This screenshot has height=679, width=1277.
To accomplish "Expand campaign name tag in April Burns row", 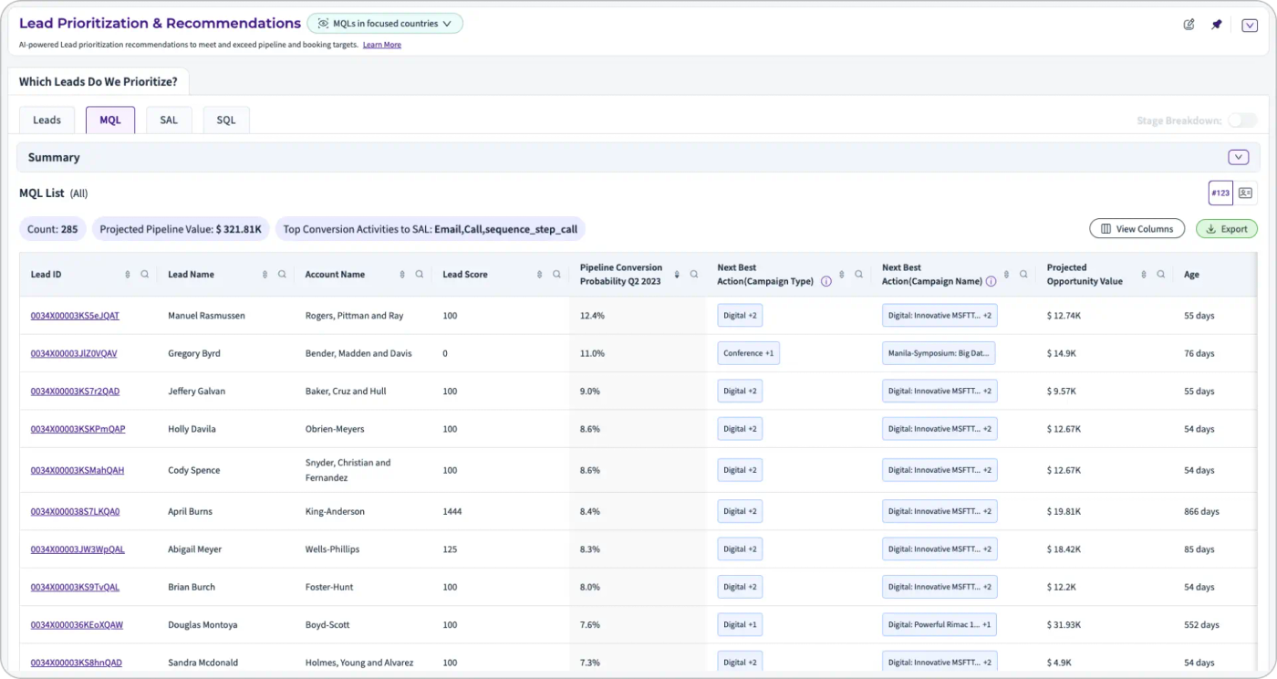I will [940, 512].
